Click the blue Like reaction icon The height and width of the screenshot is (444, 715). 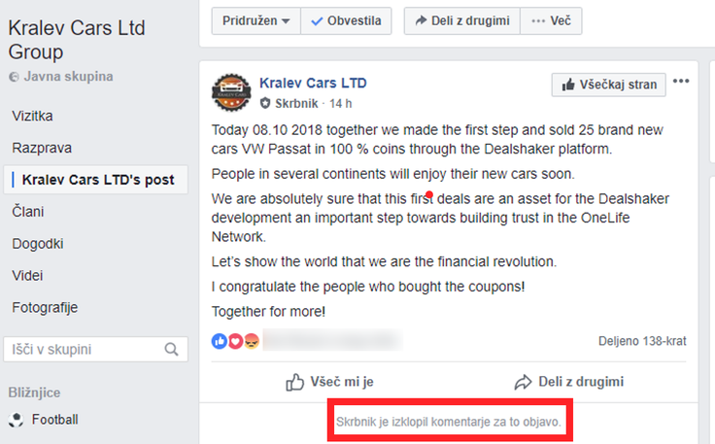pos(220,341)
